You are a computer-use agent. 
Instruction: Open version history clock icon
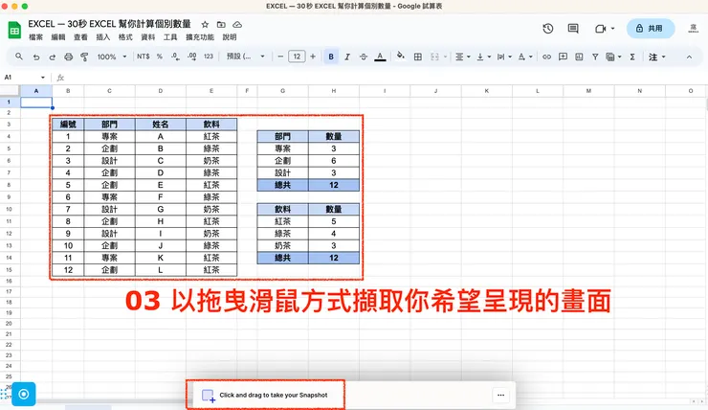point(547,29)
